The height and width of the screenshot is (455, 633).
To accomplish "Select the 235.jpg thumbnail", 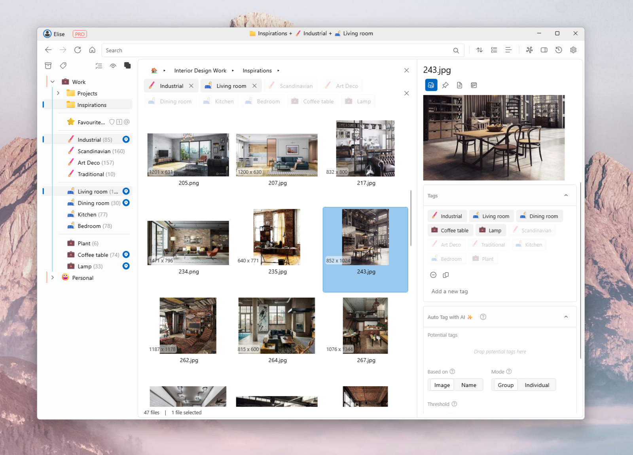I will tap(277, 237).
